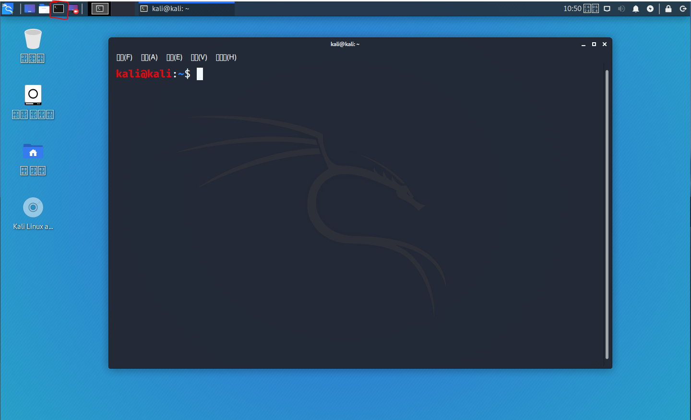Image resolution: width=691 pixels, height=420 pixels.
Task: Launch the terminal emulator from the top panel
Action: click(59, 9)
